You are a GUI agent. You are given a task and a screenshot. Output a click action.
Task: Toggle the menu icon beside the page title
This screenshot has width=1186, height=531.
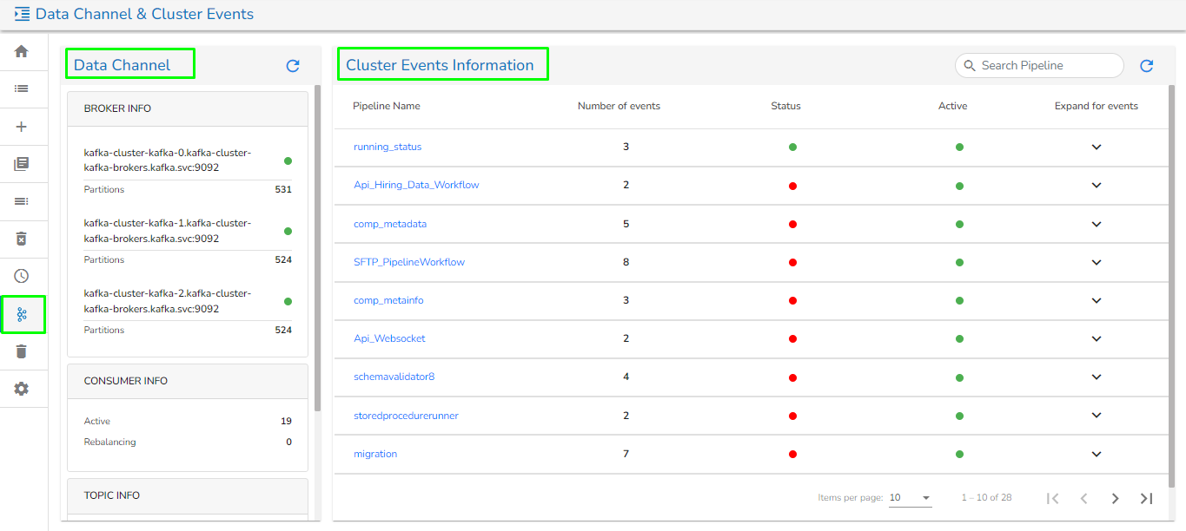pyautogui.click(x=22, y=14)
